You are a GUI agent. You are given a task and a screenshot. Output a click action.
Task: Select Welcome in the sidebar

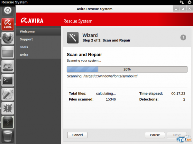(x=38, y=32)
